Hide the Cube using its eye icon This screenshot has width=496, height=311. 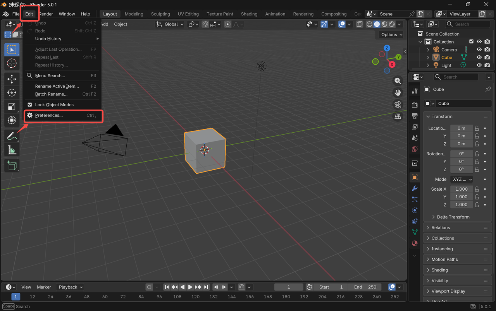tap(479, 57)
